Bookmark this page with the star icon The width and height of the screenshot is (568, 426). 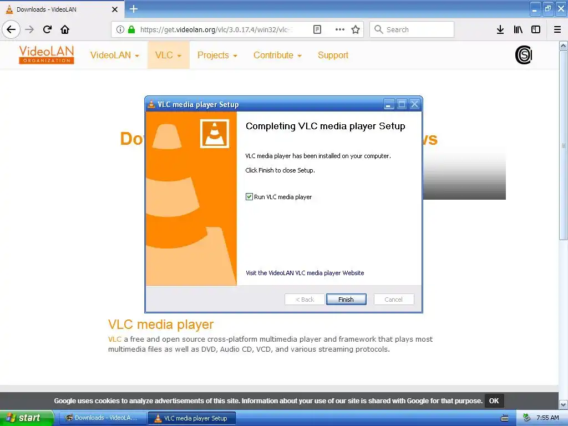356,29
